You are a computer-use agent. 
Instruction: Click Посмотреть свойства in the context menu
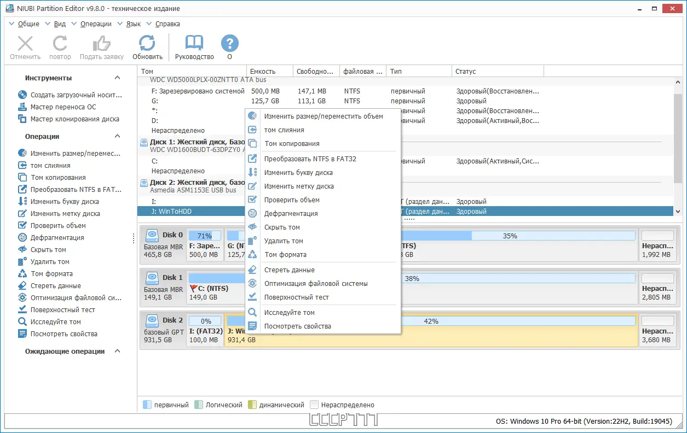297,326
